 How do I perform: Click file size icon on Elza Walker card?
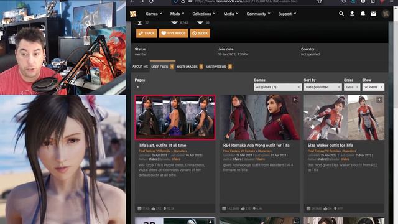[308, 208]
